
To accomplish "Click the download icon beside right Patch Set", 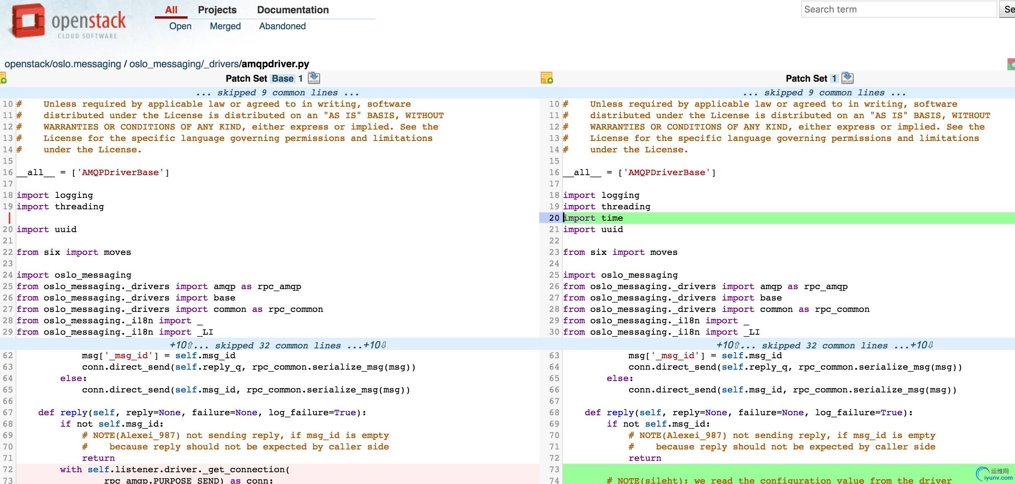I will (847, 78).
